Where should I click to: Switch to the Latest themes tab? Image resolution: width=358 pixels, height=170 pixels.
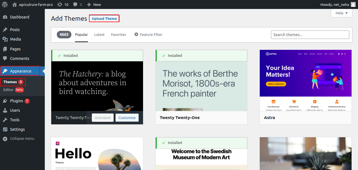tap(99, 35)
